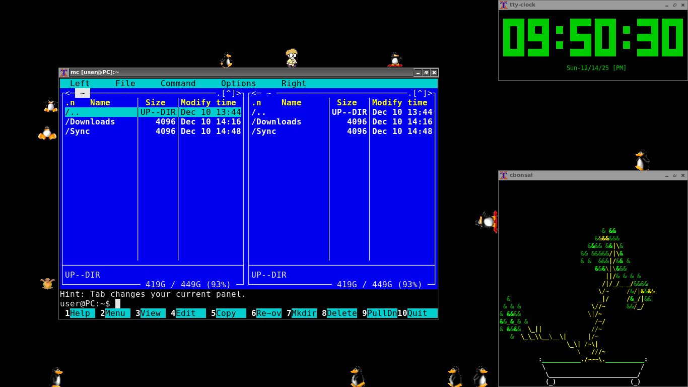The height and width of the screenshot is (387, 688).
Task: Open the Left menu in Midnight Commander
Action: pyautogui.click(x=80, y=84)
